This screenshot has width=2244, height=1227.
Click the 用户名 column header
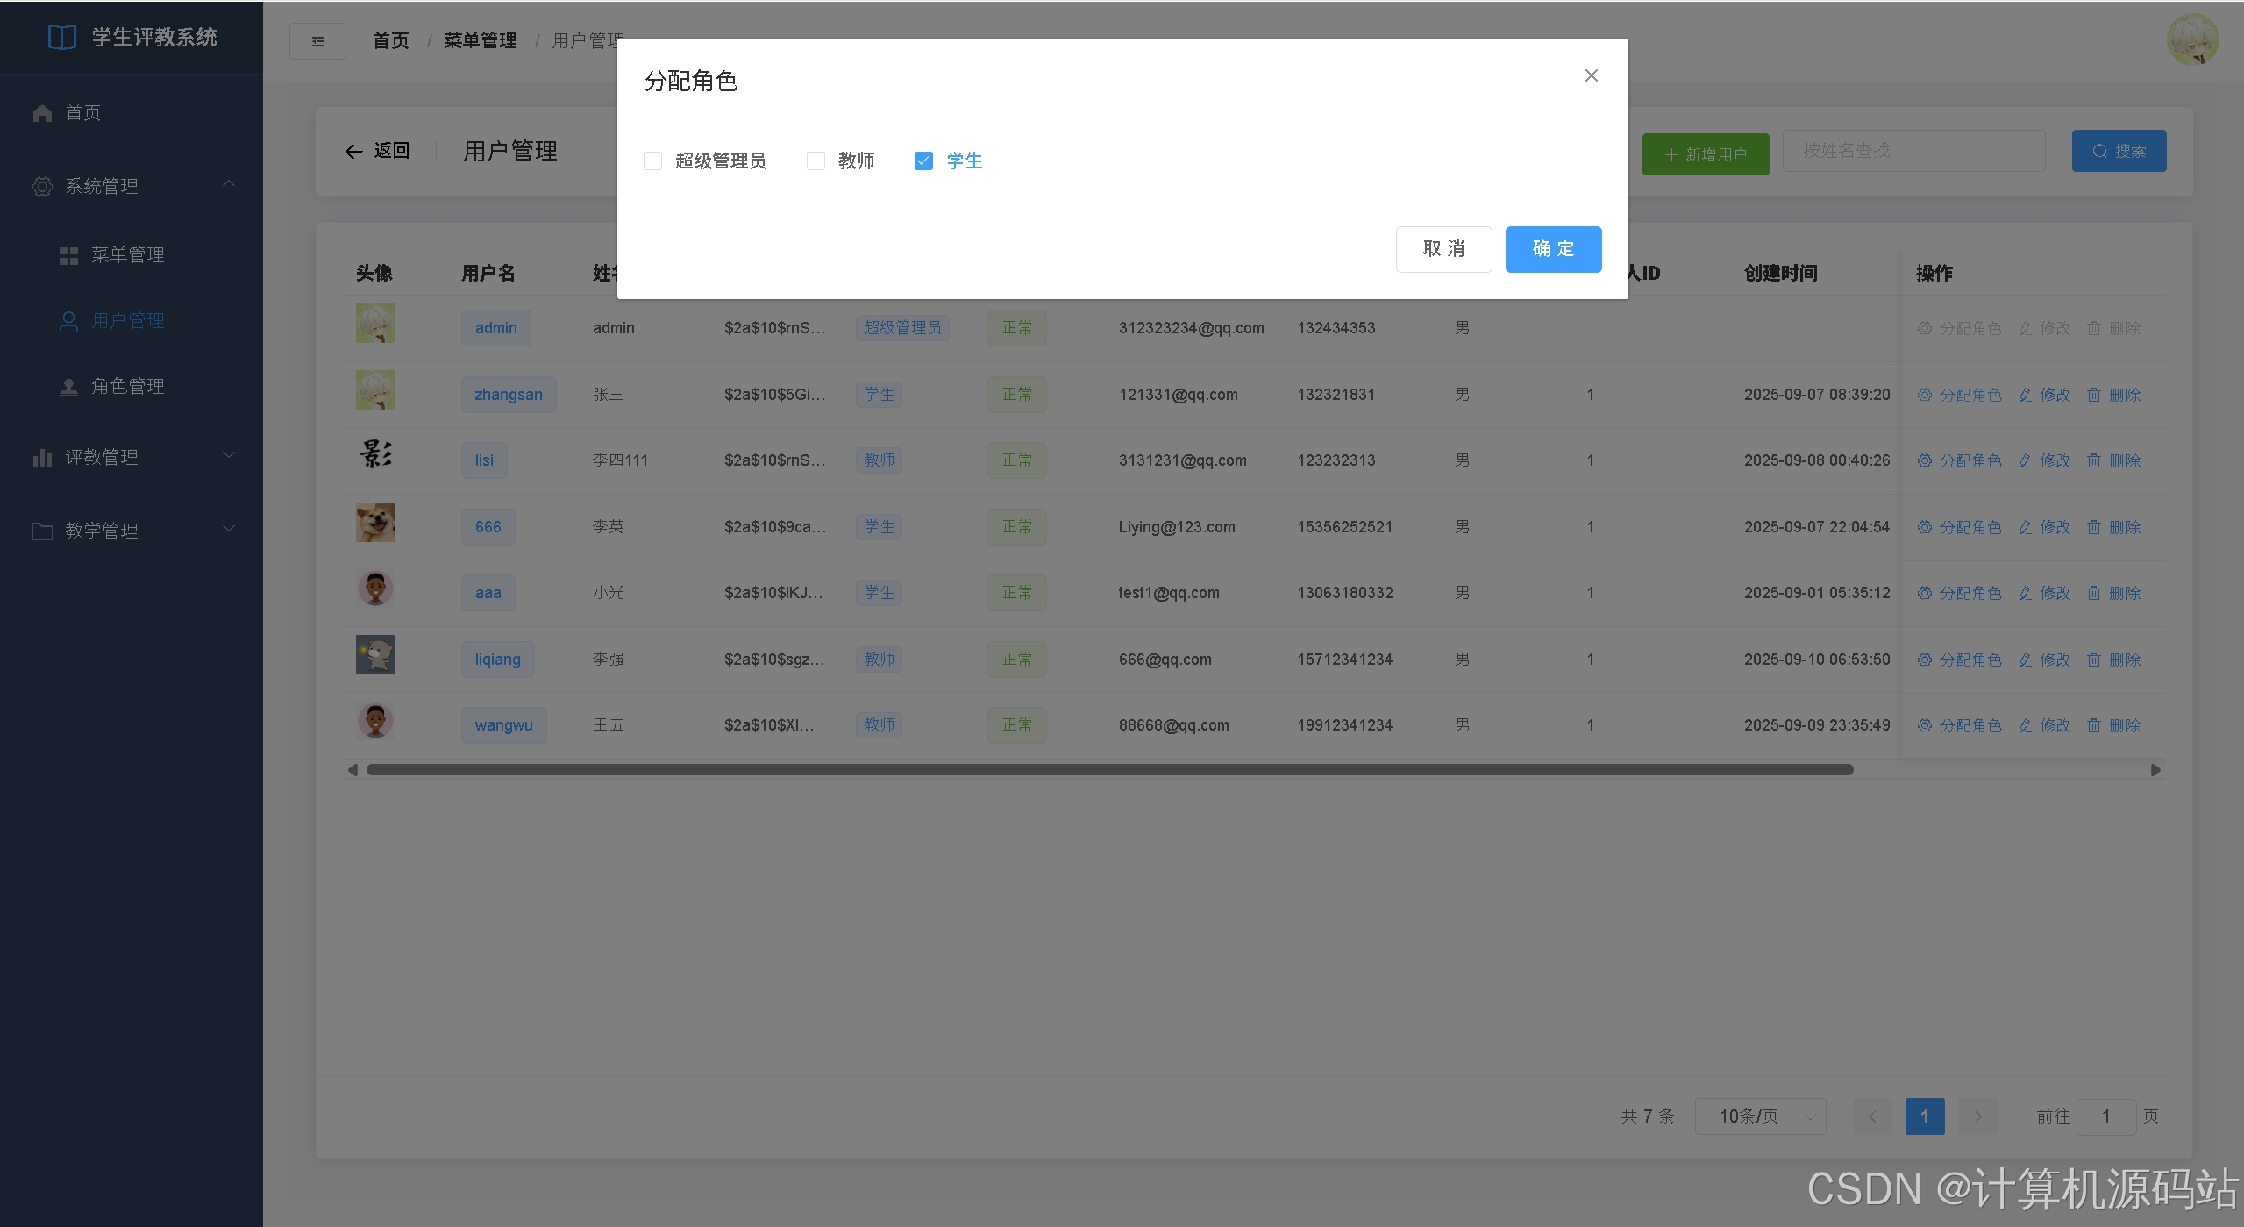tap(488, 273)
